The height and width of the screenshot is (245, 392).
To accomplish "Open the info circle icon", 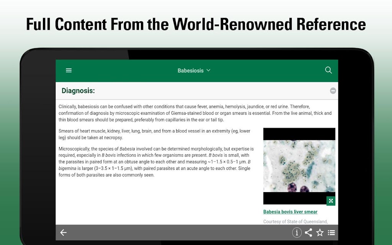I will (297, 232).
